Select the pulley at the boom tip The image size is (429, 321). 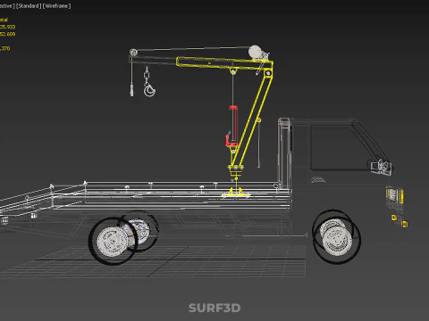133,53
